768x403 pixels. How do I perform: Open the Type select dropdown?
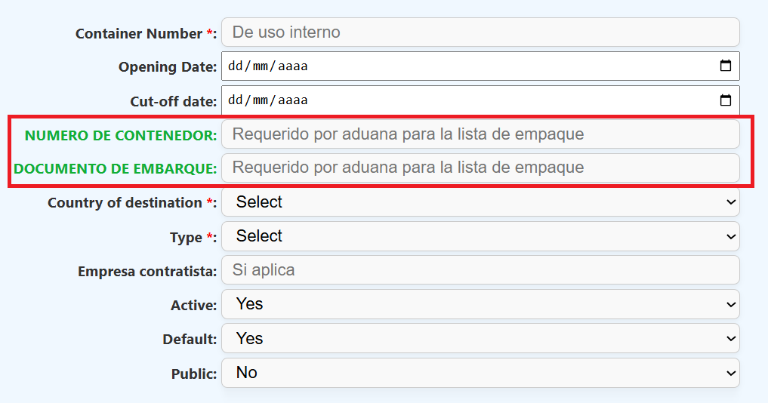[x=480, y=236]
